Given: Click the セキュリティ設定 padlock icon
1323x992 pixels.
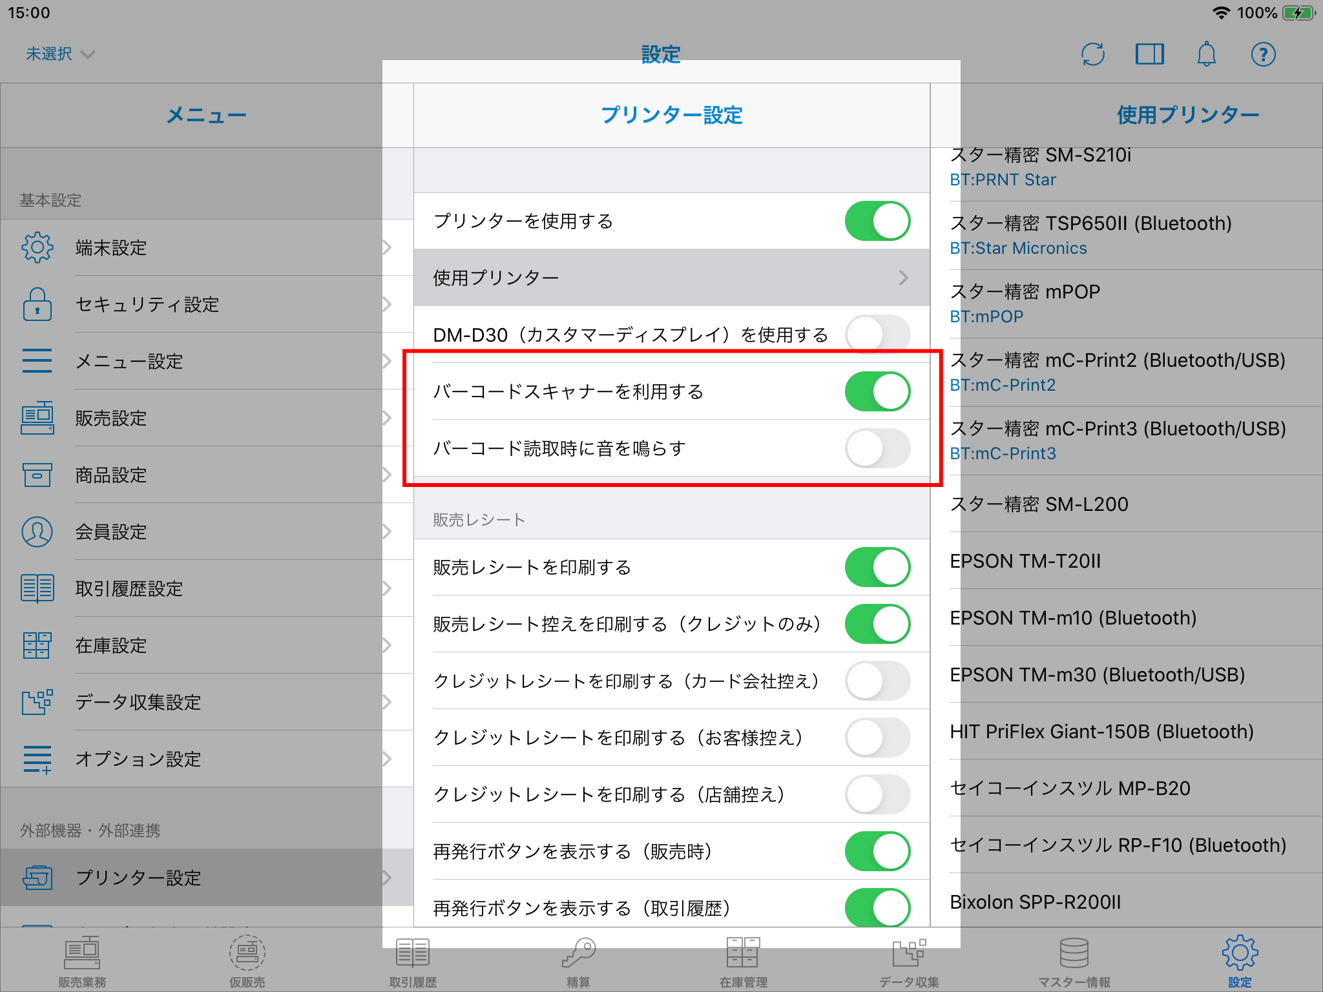Looking at the screenshot, I should tap(37, 304).
